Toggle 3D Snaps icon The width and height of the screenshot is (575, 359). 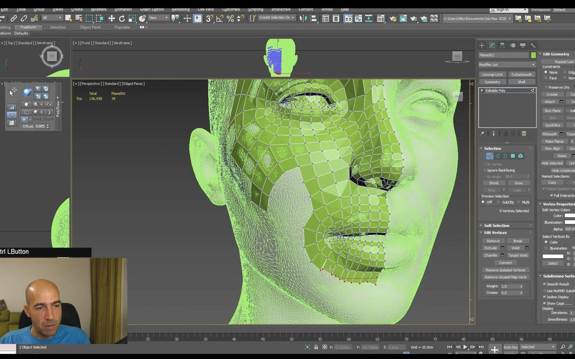pos(209,18)
